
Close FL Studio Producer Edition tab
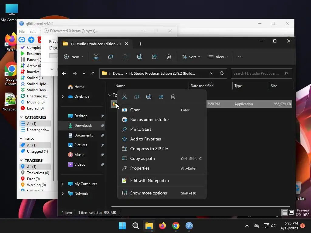click(x=127, y=44)
